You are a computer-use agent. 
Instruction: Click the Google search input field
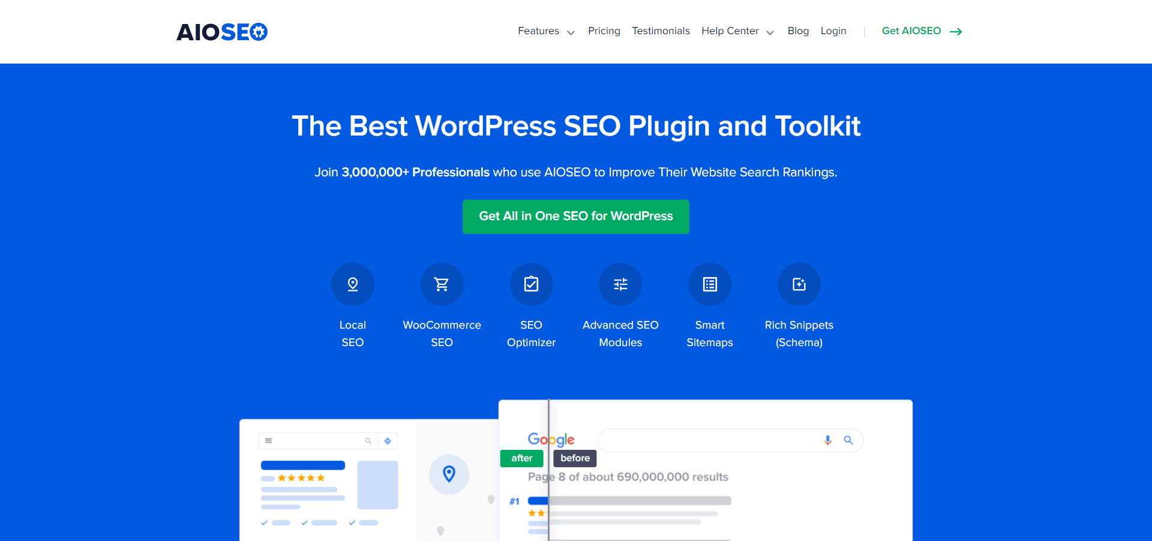(x=731, y=440)
